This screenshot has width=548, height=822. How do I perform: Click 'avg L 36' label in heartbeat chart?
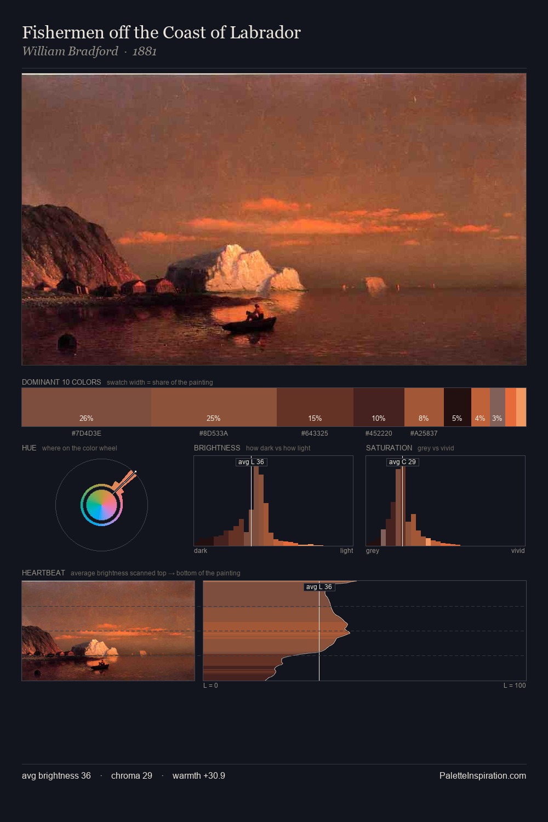(x=319, y=587)
